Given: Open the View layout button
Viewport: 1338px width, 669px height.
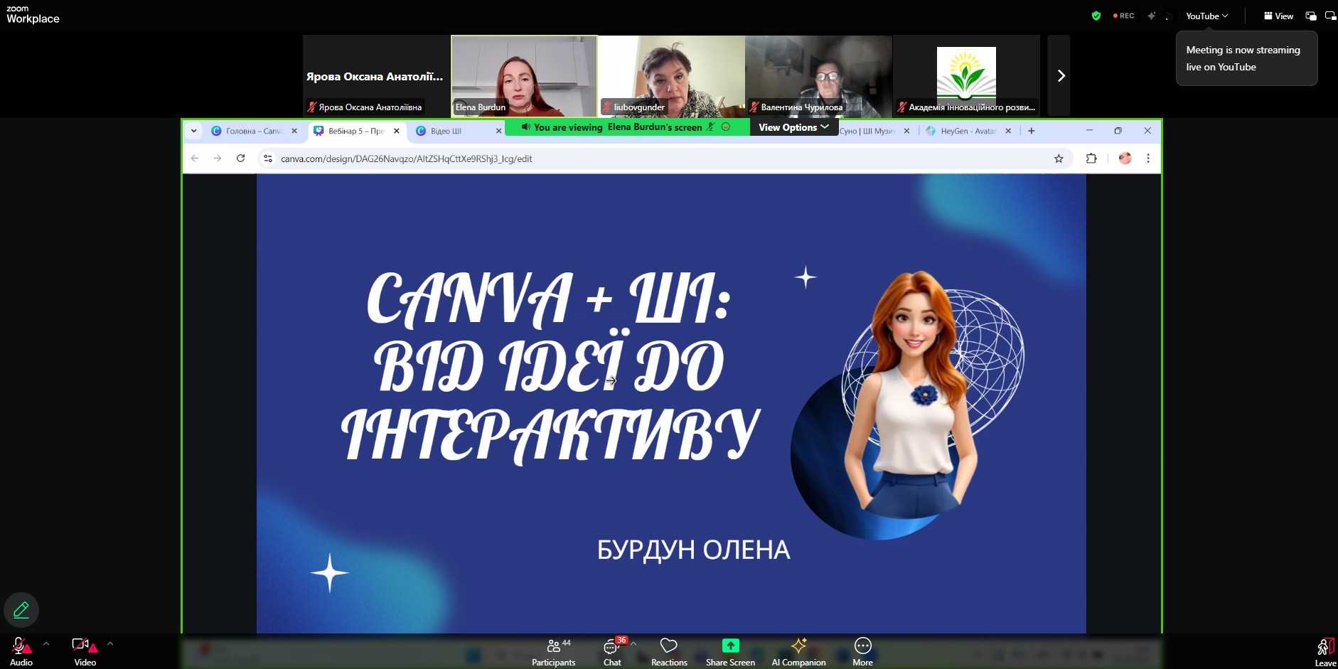Looking at the screenshot, I should [x=1278, y=16].
